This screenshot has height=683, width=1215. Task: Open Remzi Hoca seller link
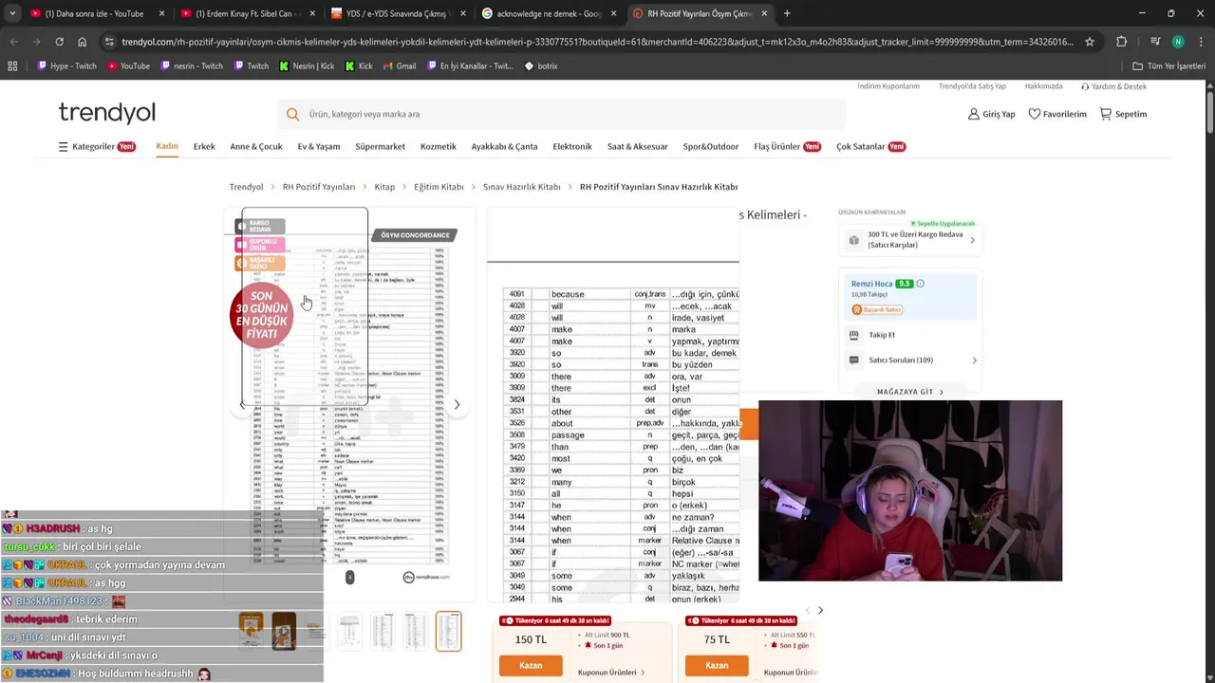tap(871, 284)
